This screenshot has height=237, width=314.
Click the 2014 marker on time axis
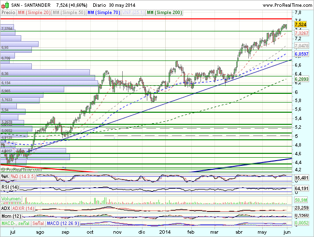166,232
